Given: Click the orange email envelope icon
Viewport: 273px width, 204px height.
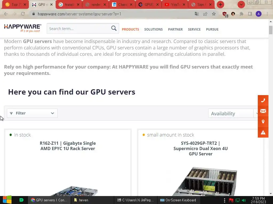Looking at the screenshot, I should click(x=263, y=111).
